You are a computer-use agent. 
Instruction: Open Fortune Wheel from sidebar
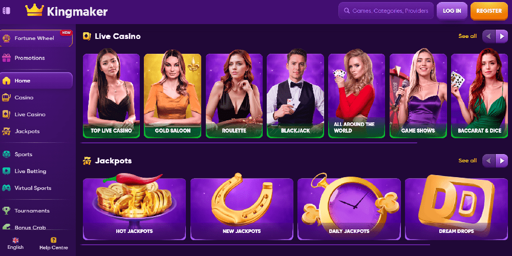[x=36, y=38]
